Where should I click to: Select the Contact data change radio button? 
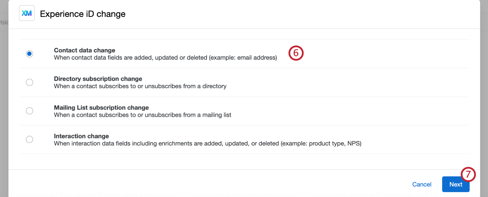pyautogui.click(x=29, y=54)
